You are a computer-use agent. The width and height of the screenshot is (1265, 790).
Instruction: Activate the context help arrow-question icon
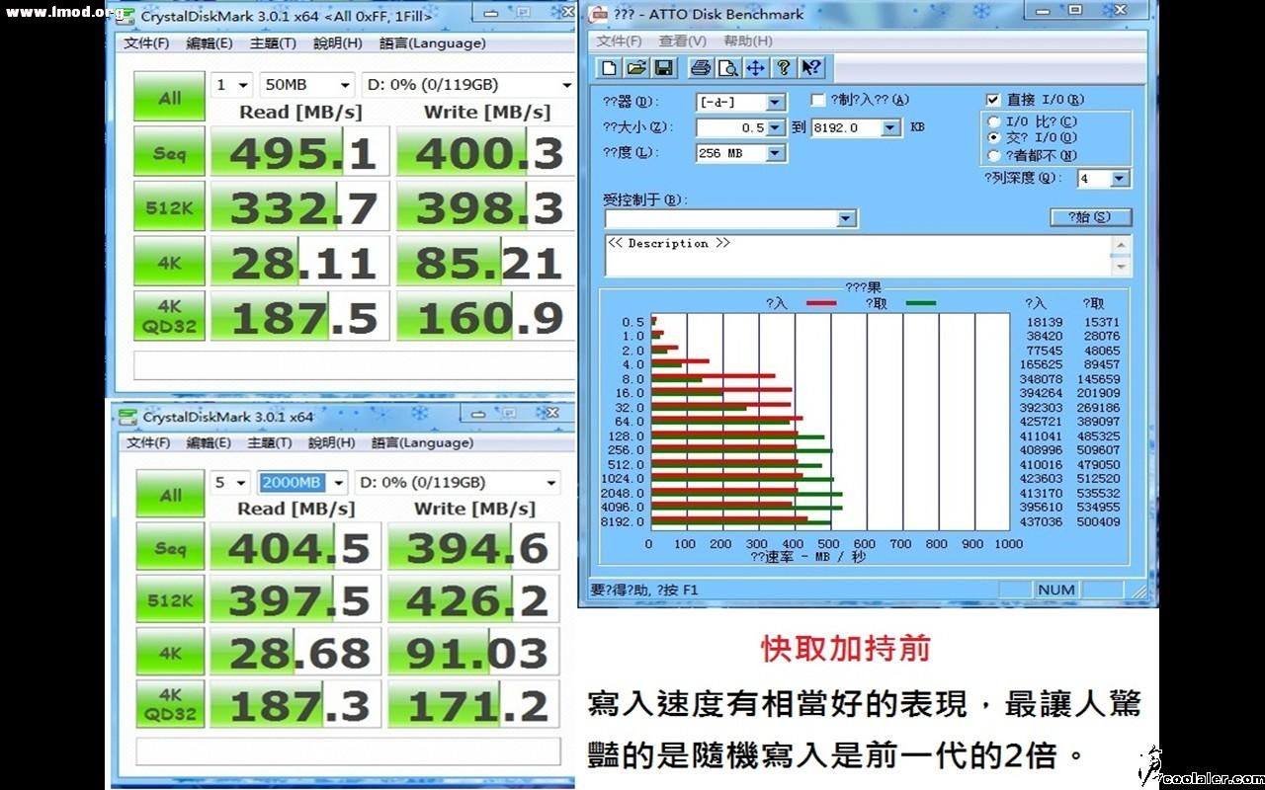point(810,68)
